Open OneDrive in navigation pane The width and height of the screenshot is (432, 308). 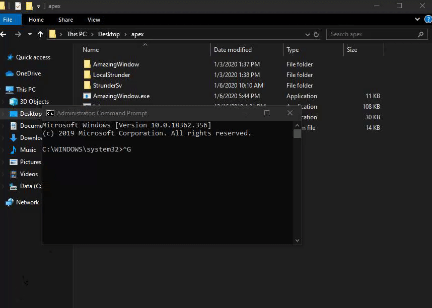click(x=28, y=73)
